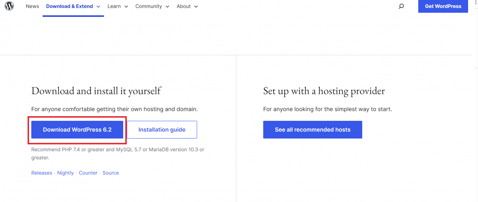
Task: Open the Installation guide button
Action: (x=162, y=130)
